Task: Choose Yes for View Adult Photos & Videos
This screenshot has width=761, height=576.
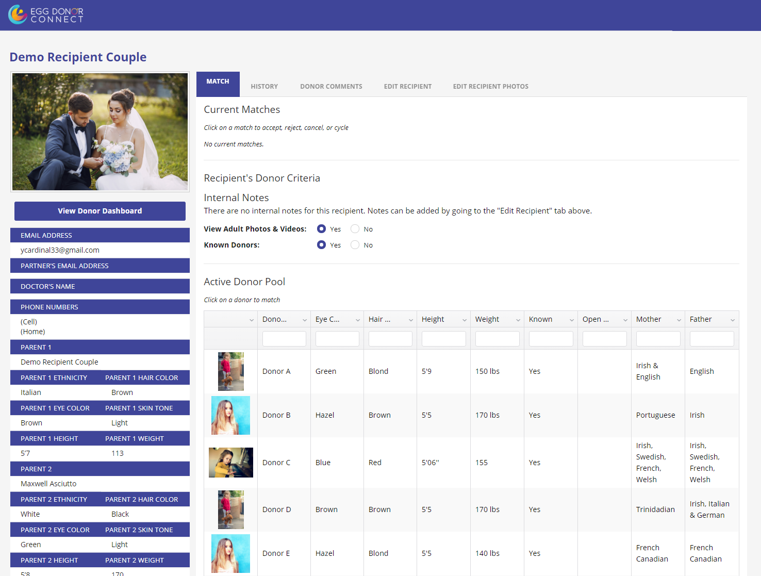Action: tap(321, 229)
